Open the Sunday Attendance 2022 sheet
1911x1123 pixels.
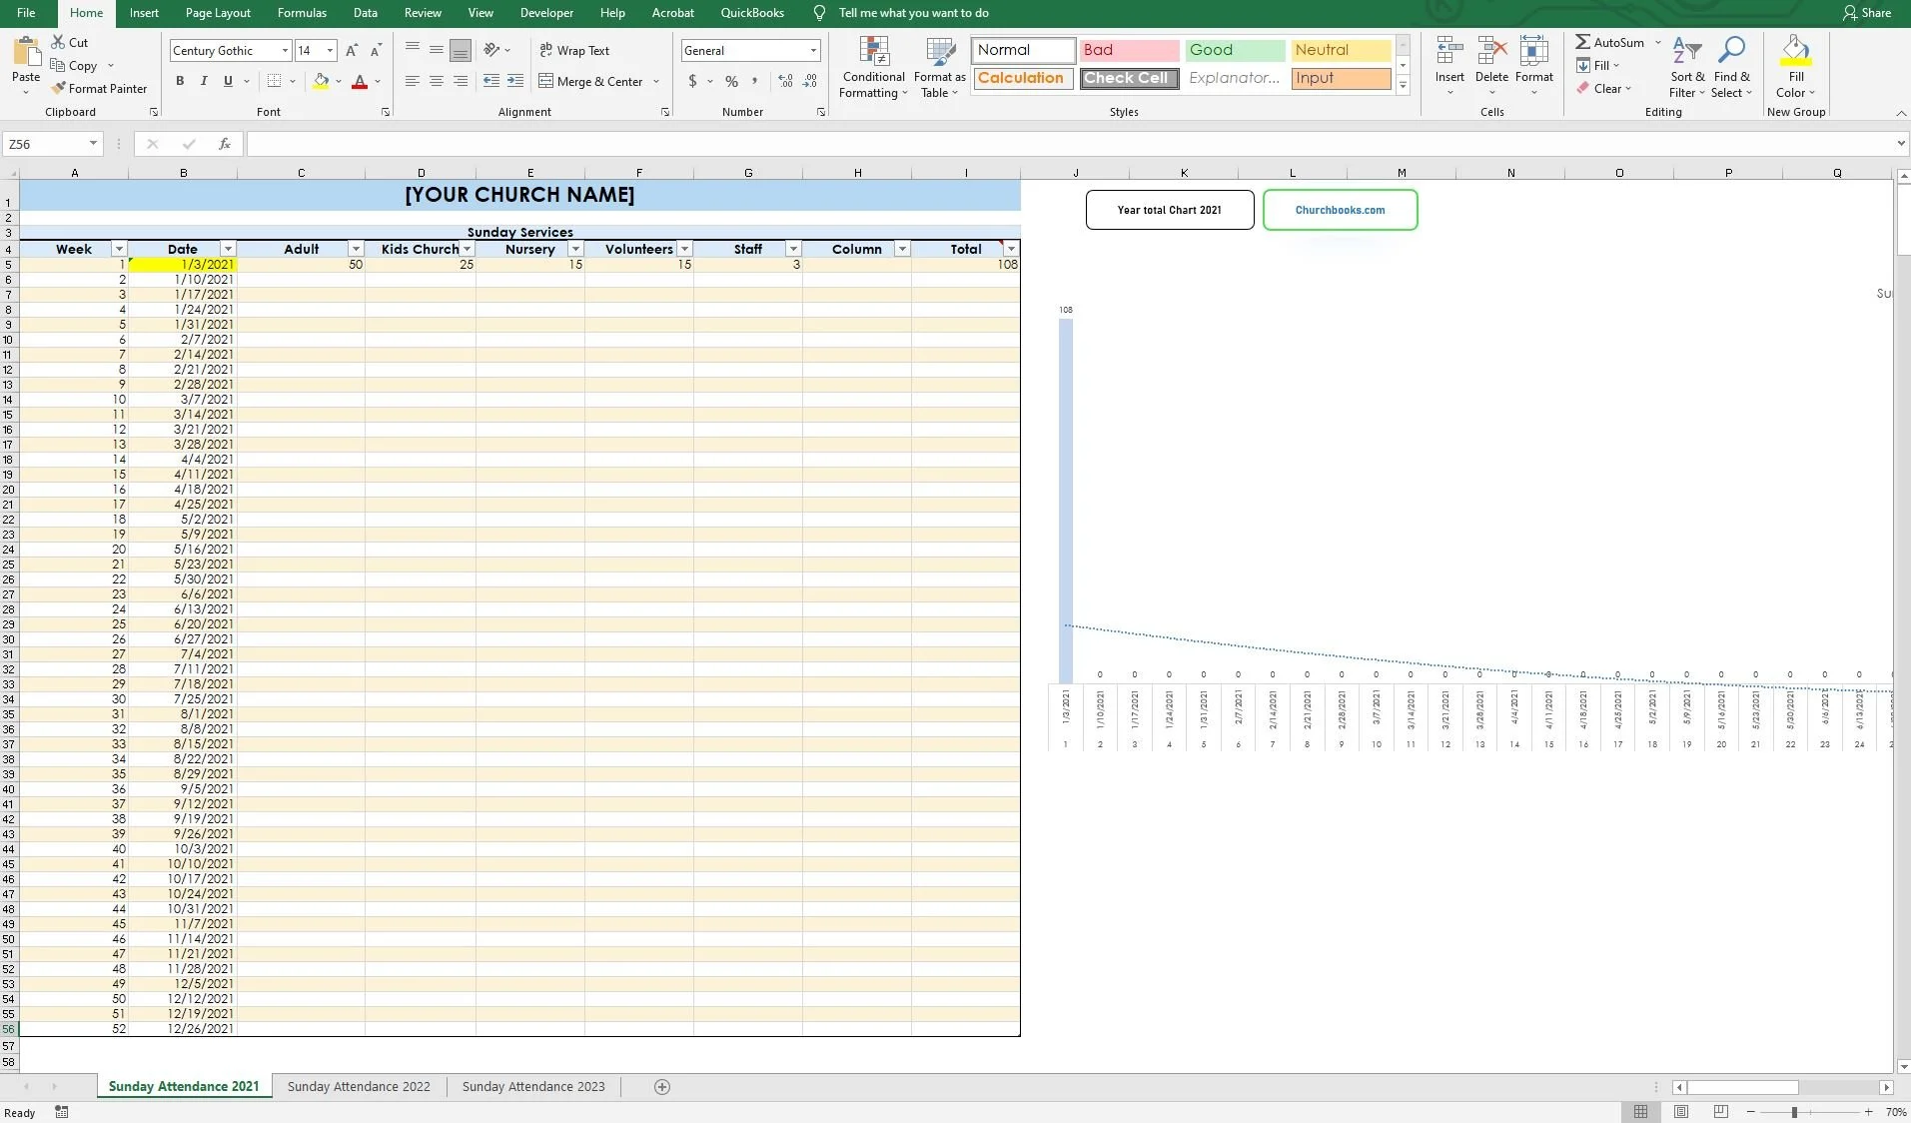point(359,1086)
